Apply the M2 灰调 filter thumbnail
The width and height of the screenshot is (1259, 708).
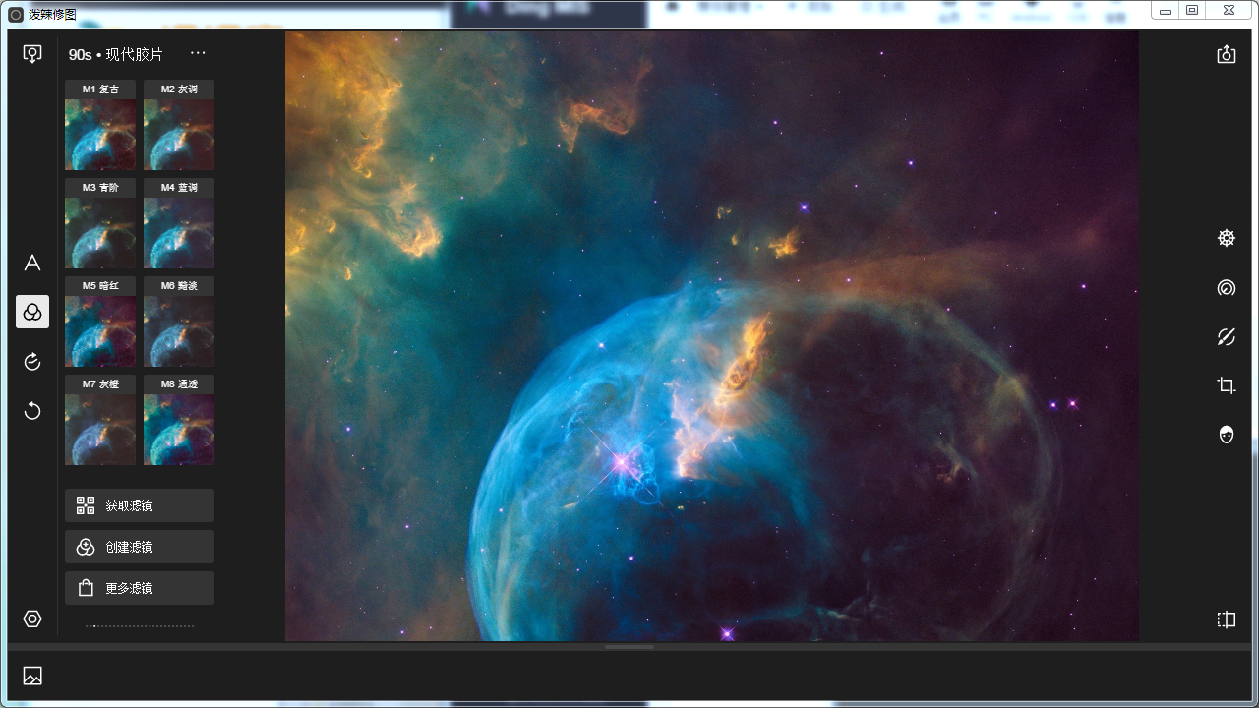point(179,126)
